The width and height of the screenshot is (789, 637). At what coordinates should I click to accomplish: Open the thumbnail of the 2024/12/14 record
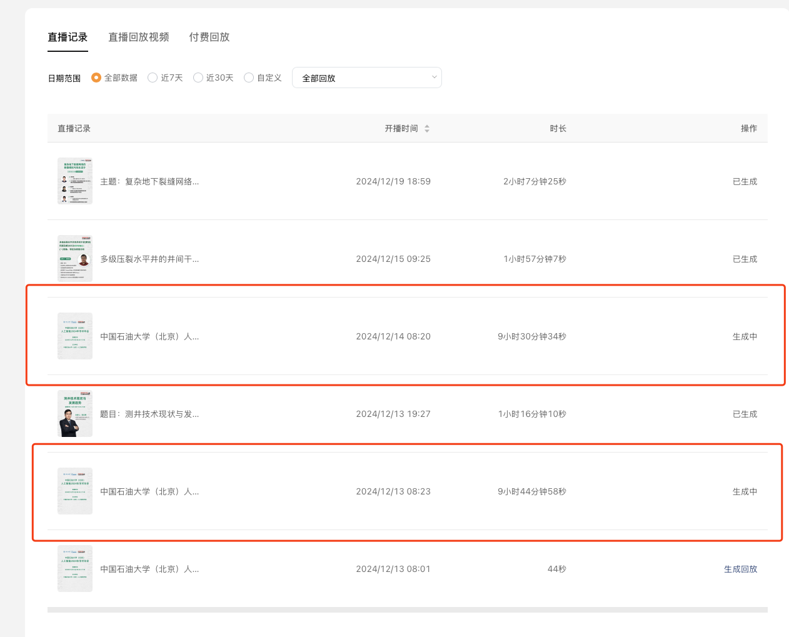point(74,336)
